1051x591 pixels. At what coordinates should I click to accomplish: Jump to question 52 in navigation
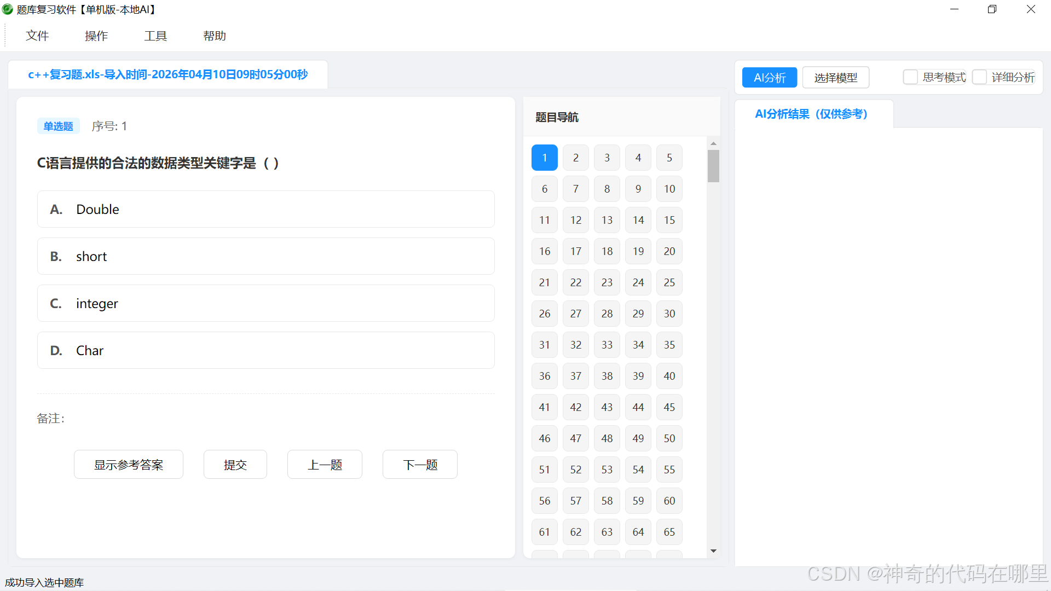click(576, 470)
